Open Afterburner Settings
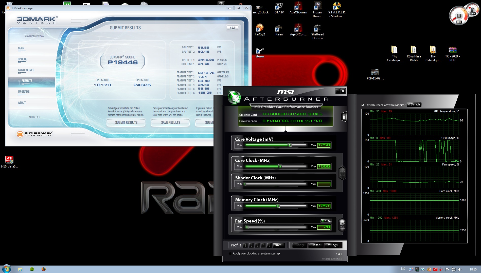Viewport: 481px width, 273px height. 332,245
